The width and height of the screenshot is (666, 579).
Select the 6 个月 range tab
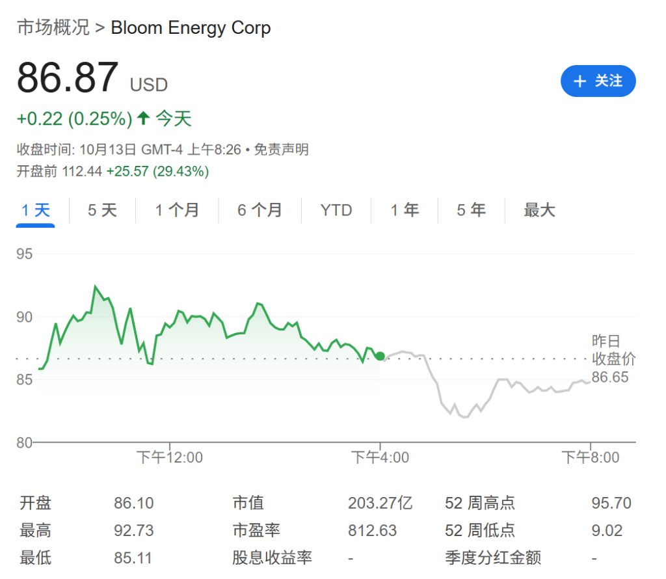point(260,210)
